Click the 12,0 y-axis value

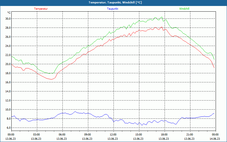tap(8, 101)
